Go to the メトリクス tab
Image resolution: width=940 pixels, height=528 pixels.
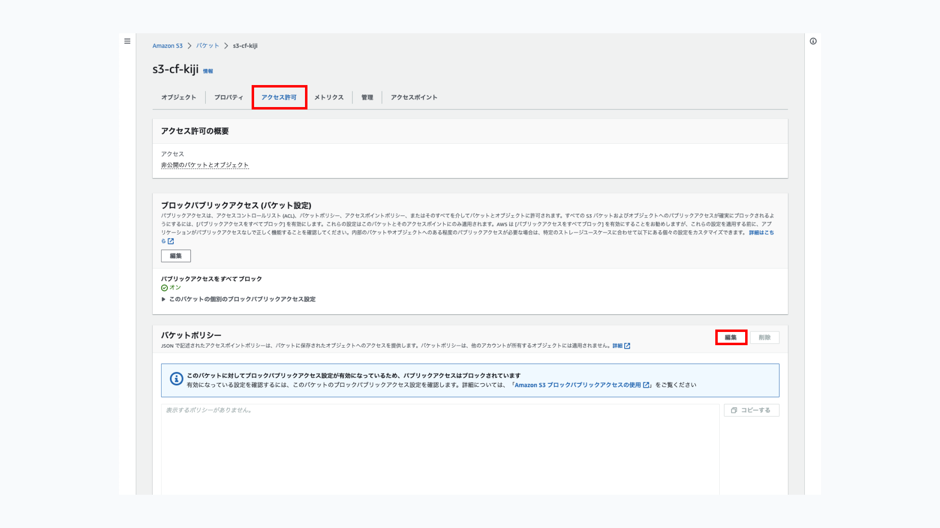pos(329,97)
